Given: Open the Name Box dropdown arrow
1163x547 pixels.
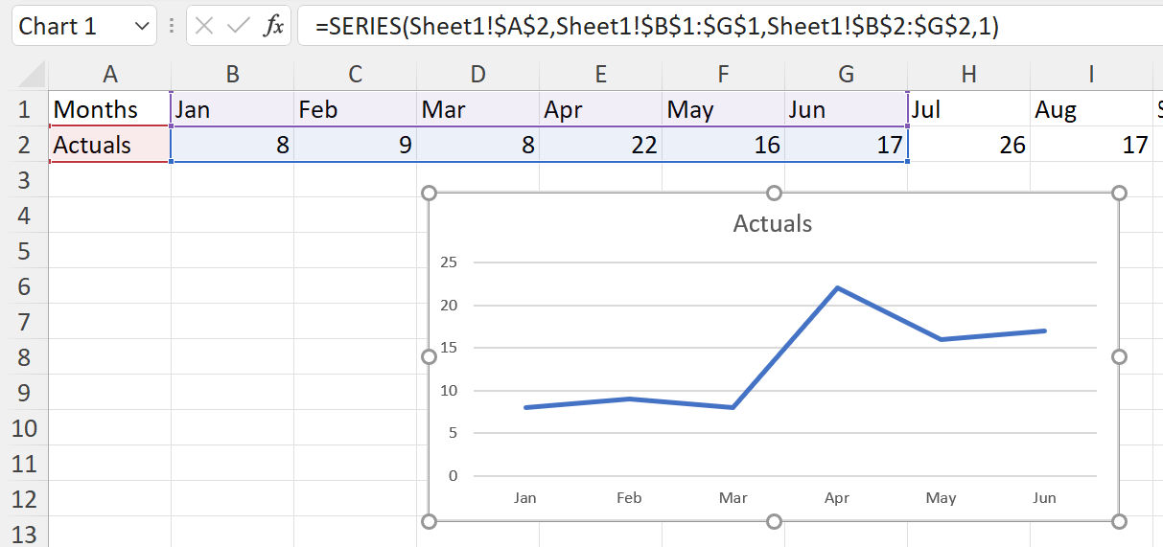Looking at the screenshot, I should click(x=142, y=27).
